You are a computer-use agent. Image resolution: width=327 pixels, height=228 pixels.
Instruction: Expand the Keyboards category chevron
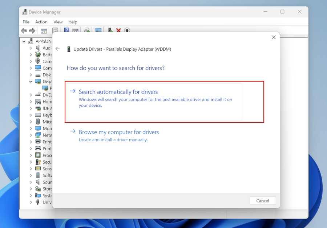(x=31, y=115)
